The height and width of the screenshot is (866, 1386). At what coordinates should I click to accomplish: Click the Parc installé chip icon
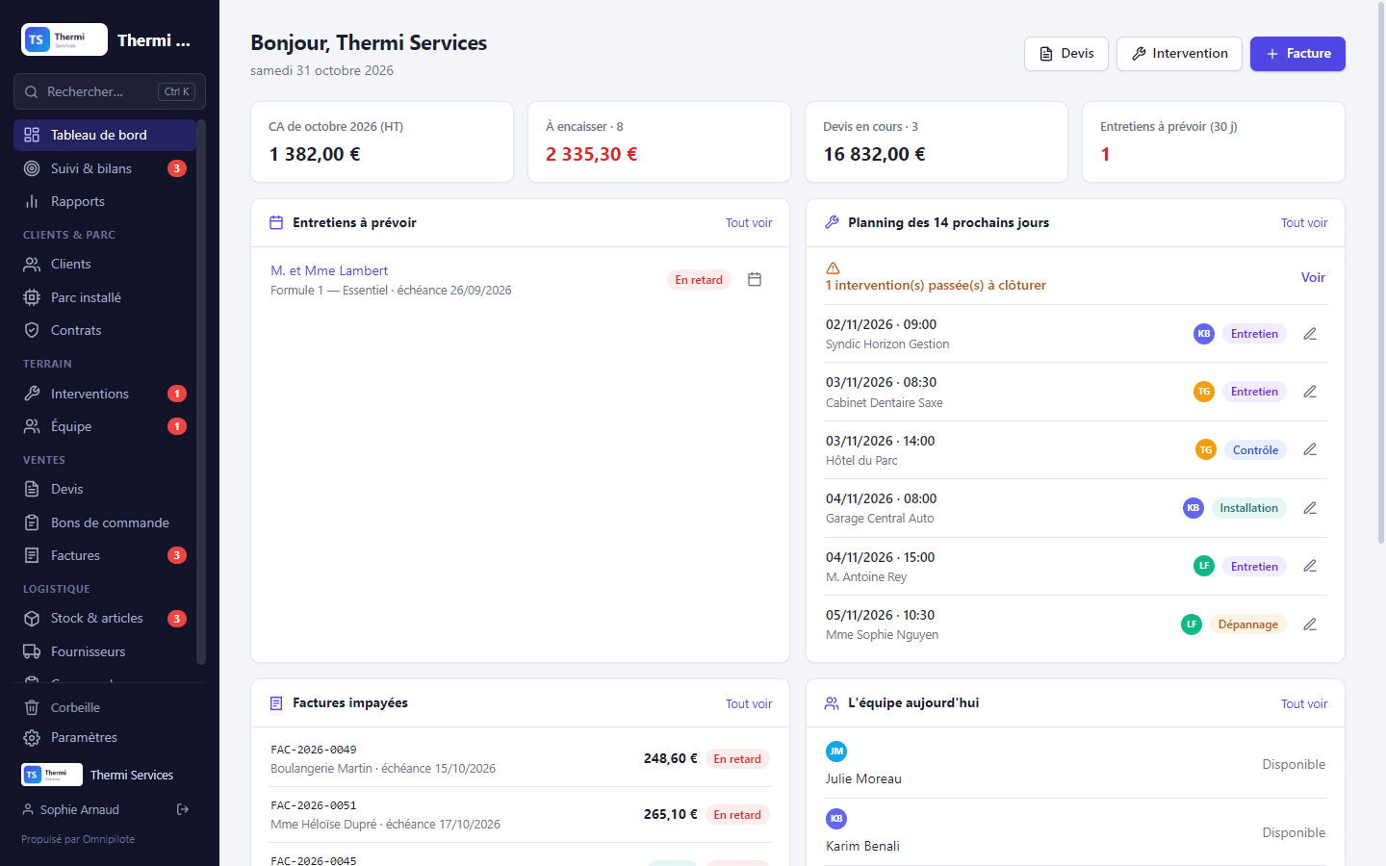click(x=32, y=297)
